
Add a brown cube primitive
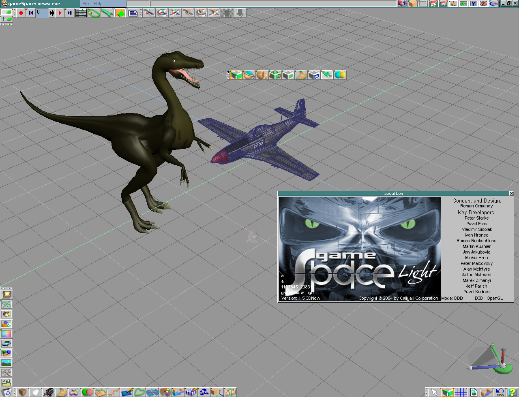(23, 392)
